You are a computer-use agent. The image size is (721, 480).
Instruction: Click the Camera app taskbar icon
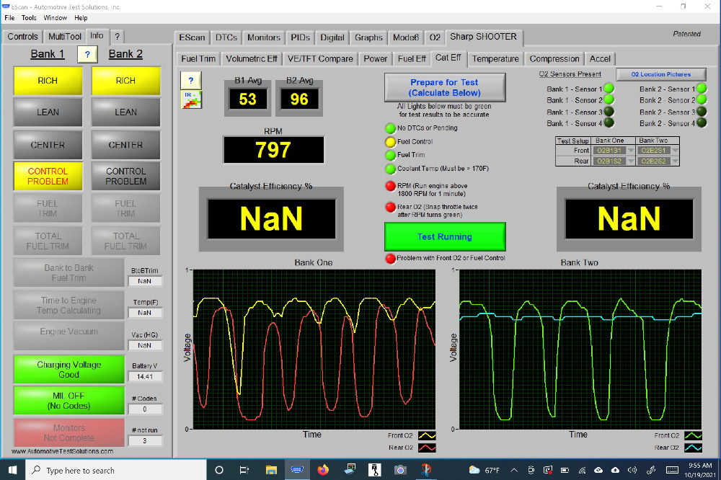pyautogui.click(x=400, y=470)
